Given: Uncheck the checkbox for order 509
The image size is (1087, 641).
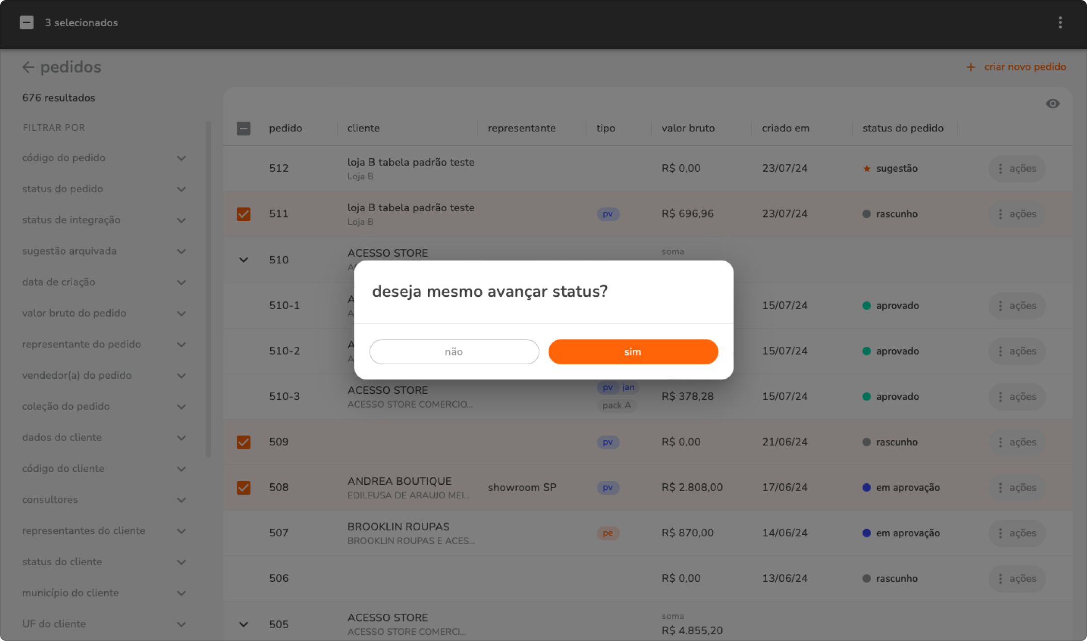Looking at the screenshot, I should pos(243,442).
